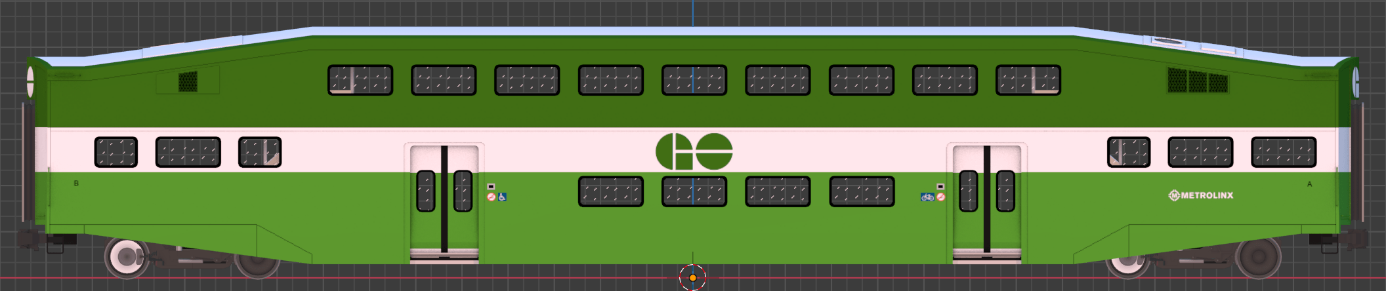This screenshot has width=1386, height=291.
Task: Click the triple roof vent grille
Action: [x=1198, y=81]
